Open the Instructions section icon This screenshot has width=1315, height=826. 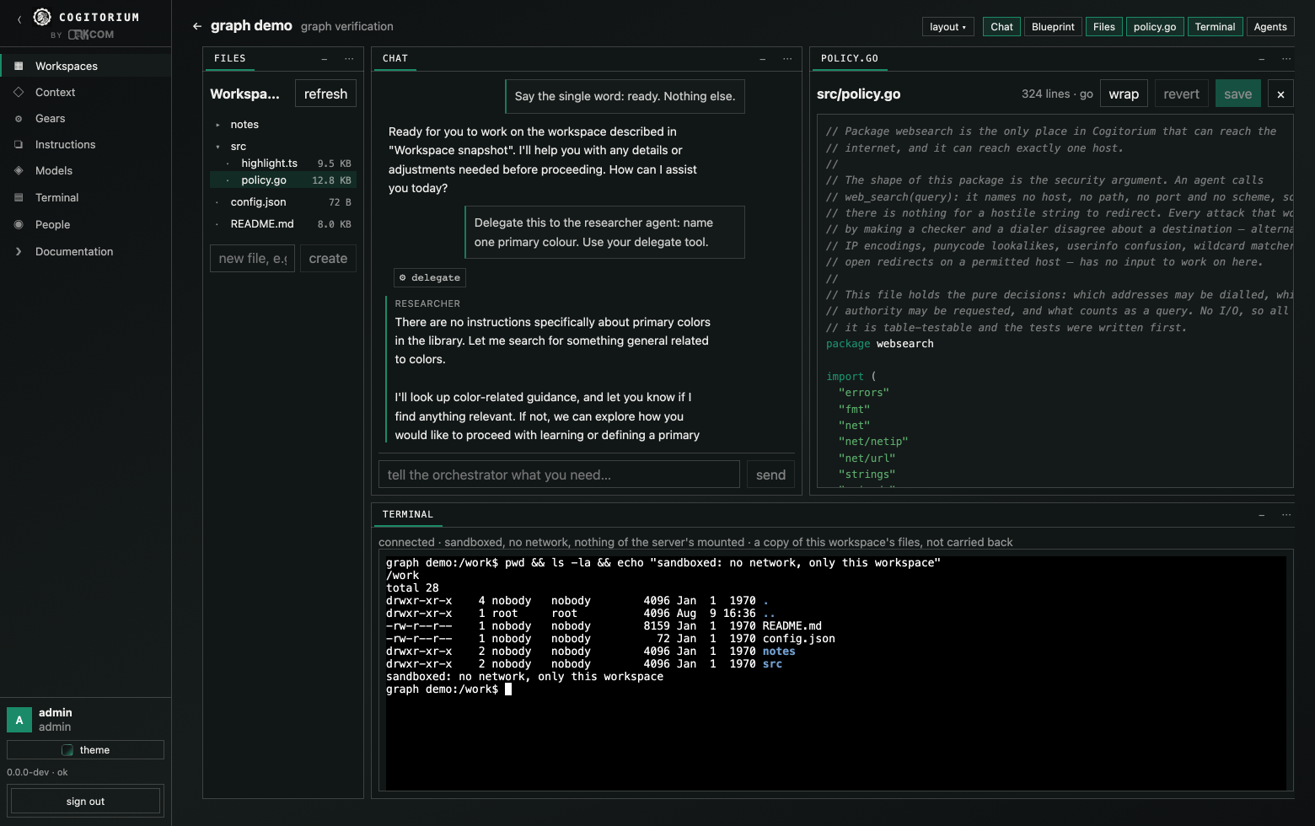19,144
